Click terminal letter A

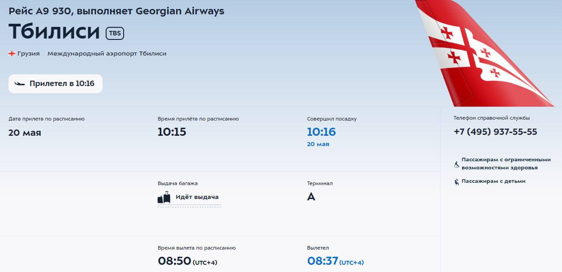[x=311, y=197]
